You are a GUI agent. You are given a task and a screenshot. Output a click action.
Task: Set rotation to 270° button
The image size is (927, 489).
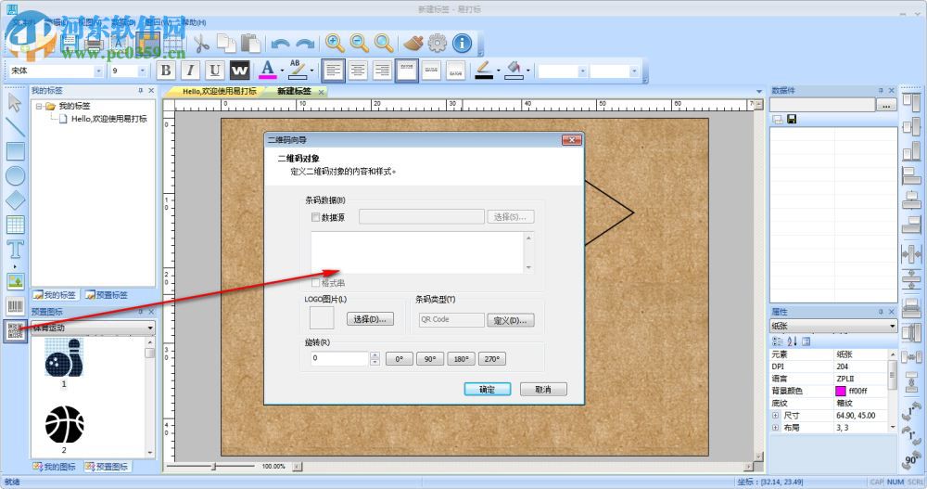[x=491, y=359]
